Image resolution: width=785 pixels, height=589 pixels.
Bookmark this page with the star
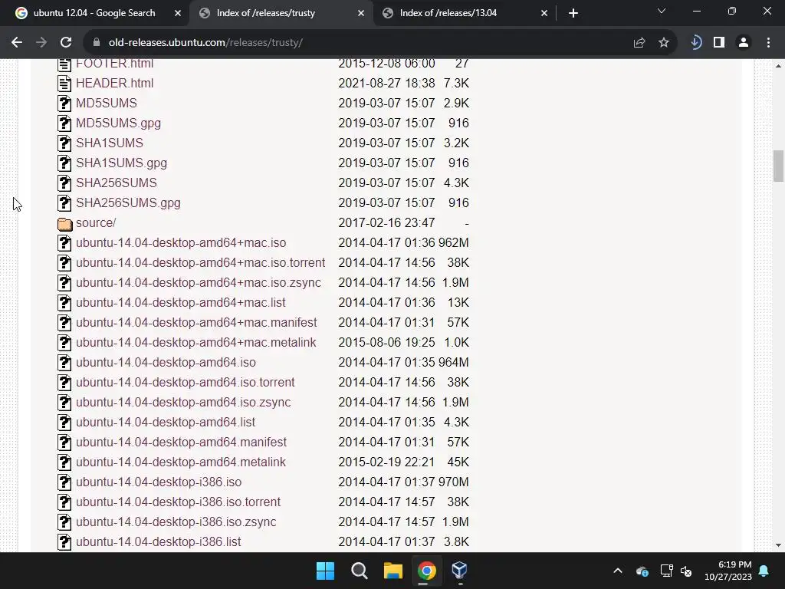[664, 43]
